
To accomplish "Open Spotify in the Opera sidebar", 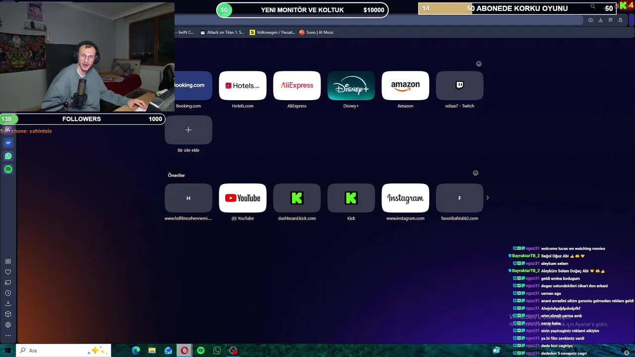I will (x=8, y=170).
